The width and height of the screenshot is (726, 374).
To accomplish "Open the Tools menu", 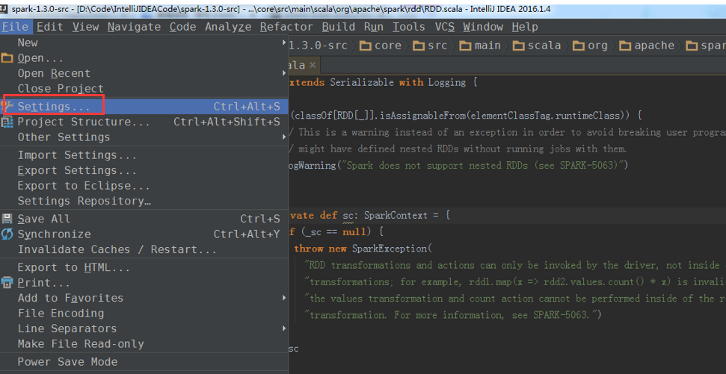I will [409, 27].
